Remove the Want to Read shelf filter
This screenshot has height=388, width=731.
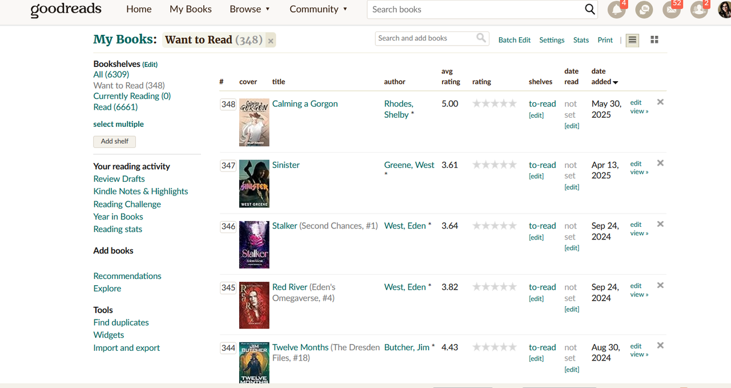coord(271,41)
